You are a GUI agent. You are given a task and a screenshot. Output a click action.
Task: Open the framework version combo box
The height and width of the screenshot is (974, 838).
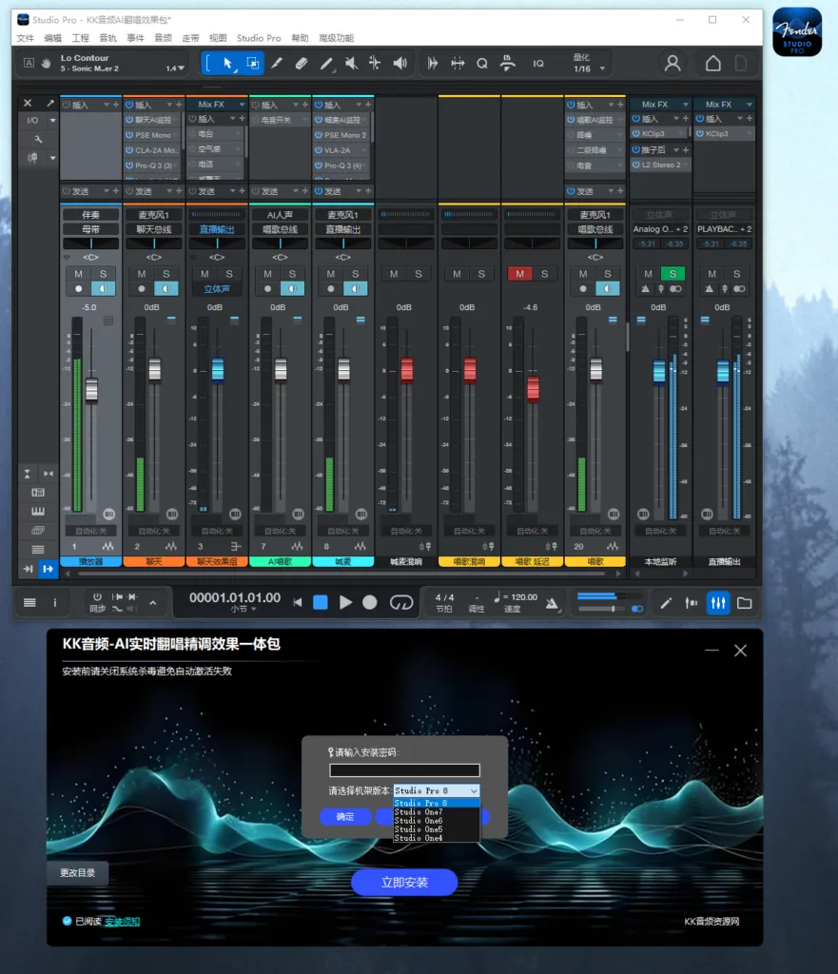[x=436, y=790]
